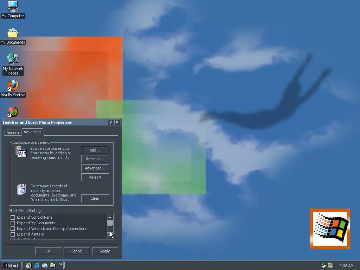Close the Taskbar and Start Menu Properties dialog
Screen dimensions: 360x270
coord(117,122)
